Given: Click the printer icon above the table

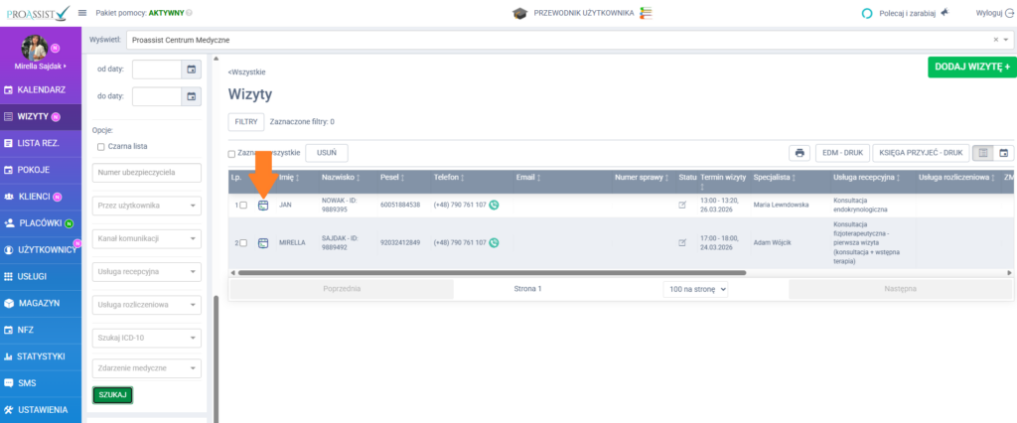Looking at the screenshot, I should click(x=799, y=153).
